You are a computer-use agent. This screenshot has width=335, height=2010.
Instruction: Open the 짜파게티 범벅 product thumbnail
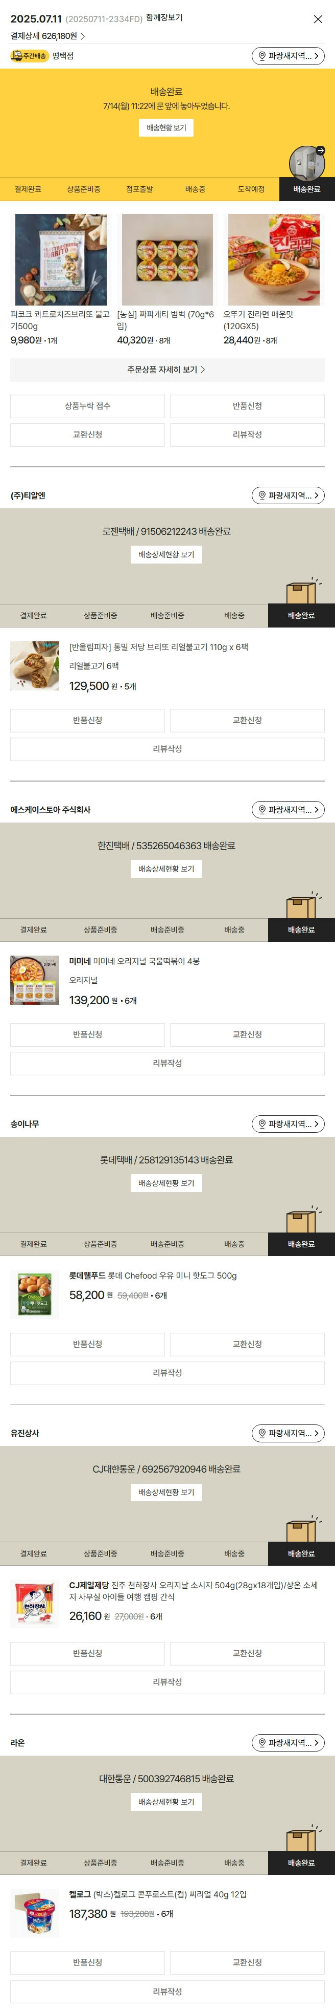coord(166,260)
